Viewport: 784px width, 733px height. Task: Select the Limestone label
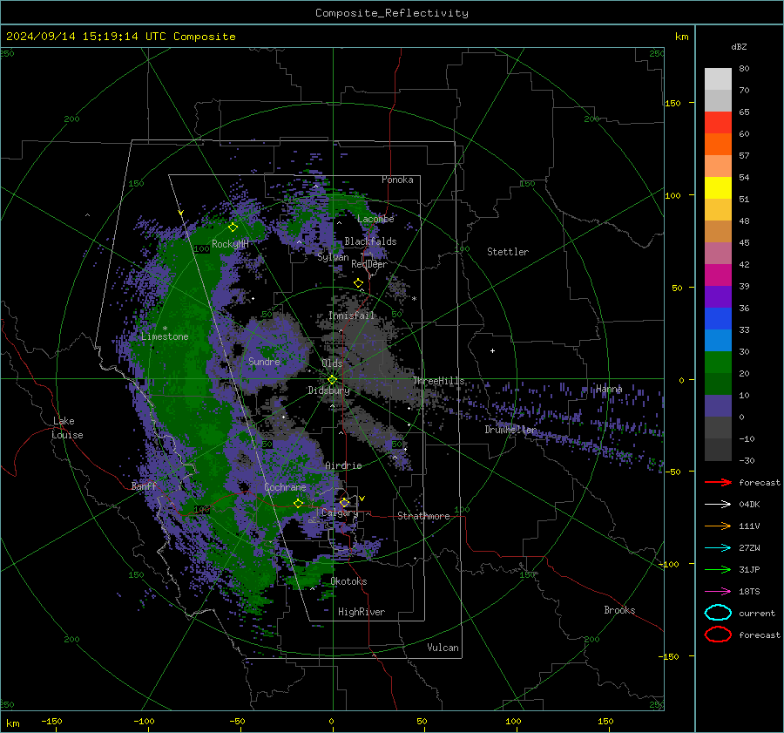(x=165, y=336)
